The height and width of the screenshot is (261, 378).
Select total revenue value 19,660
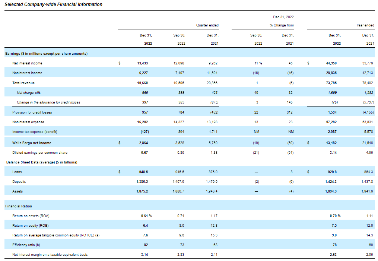point(143,83)
